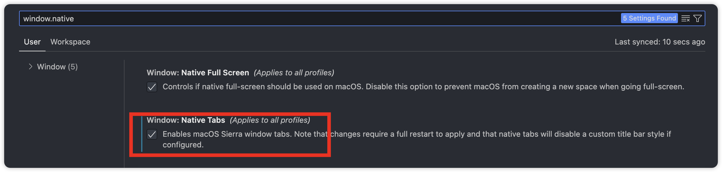Open the Last synced status text
Screen dimensions: 722x172
pyautogui.click(x=660, y=42)
